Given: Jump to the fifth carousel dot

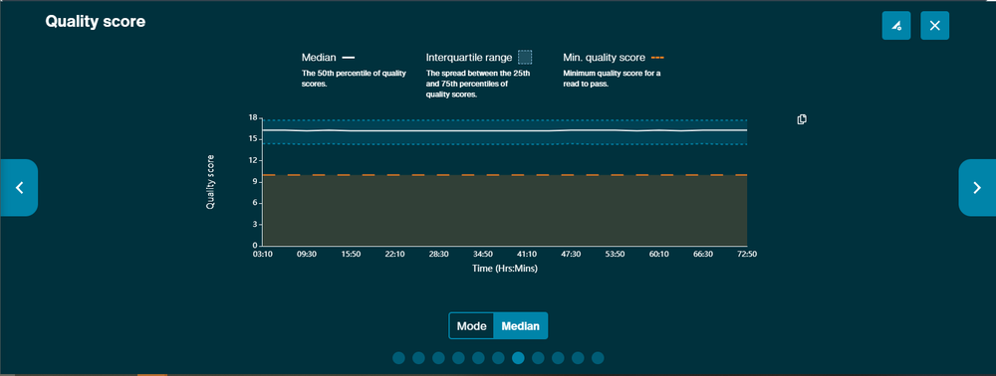Looking at the screenshot, I should pyautogui.click(x=478, y=358).
